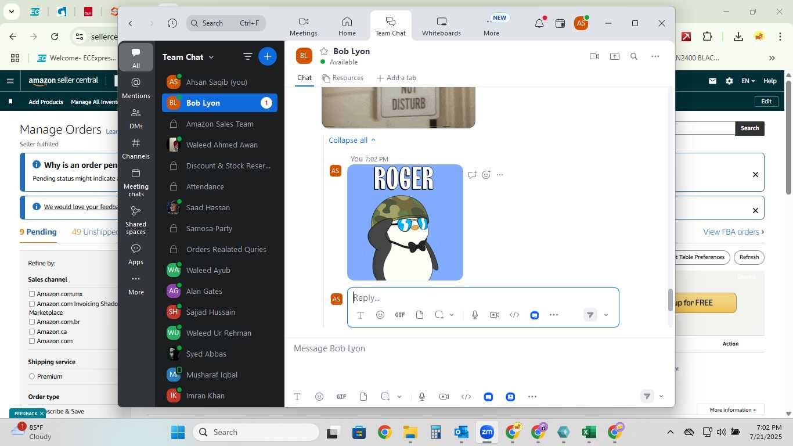
Task: Check Amazon.com.br sales channel box
Action: tap(32, 322)
